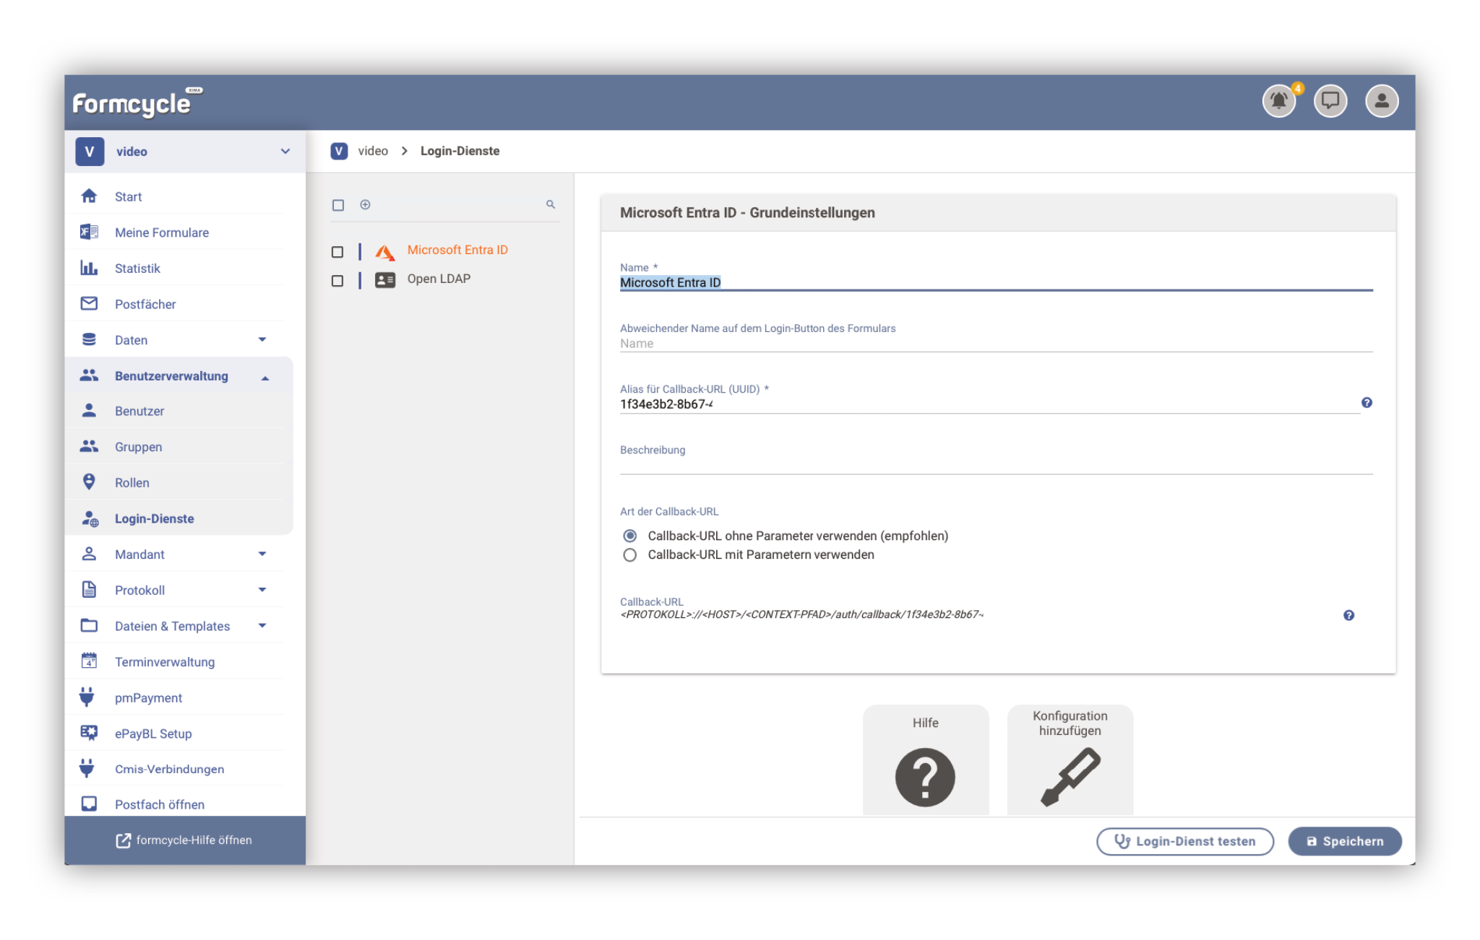Click the Meine Formulare icon
1480x940 pixels.
click(89, 232)
